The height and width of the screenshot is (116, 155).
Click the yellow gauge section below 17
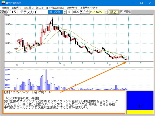coord(140,112)
